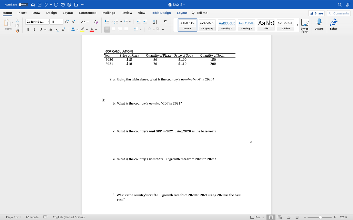Open the Comments pane button

339,13
